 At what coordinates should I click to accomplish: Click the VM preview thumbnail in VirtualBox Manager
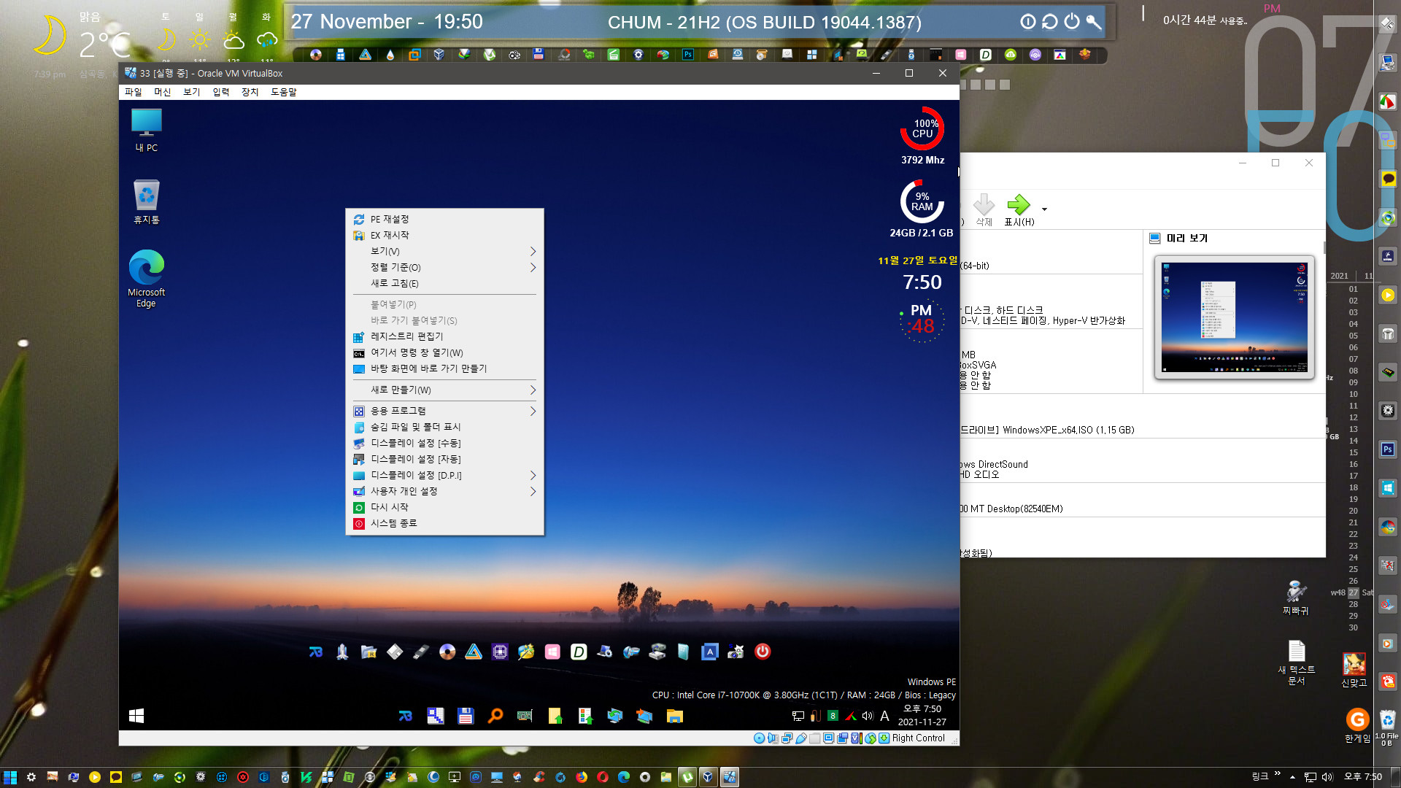coord(1234,317)
